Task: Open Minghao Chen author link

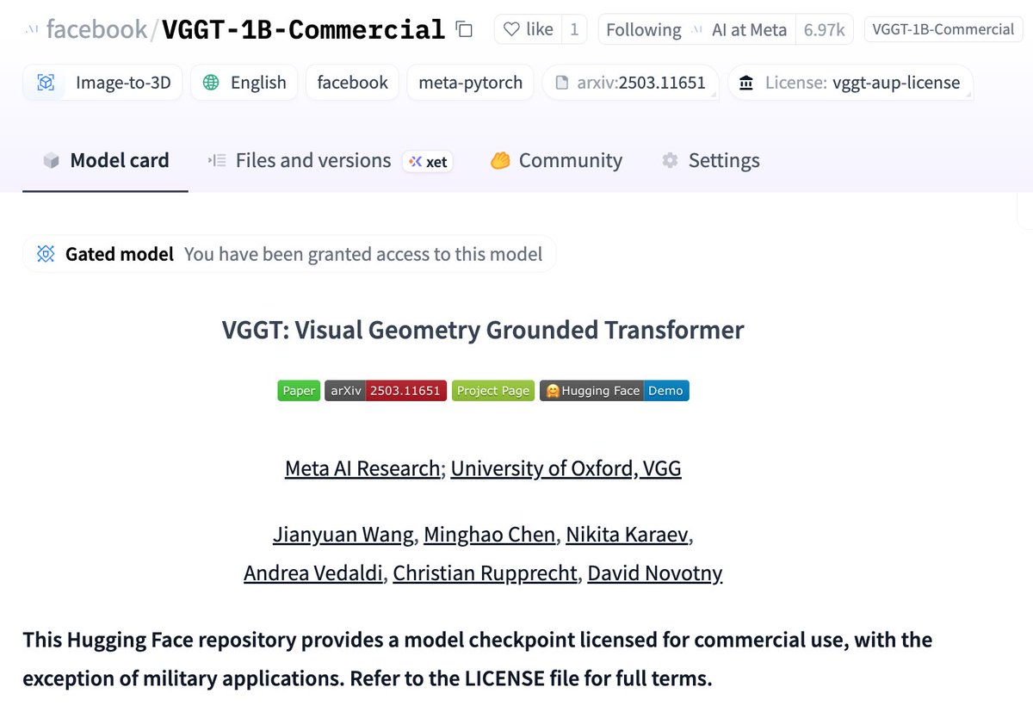Action: point(490,534)
